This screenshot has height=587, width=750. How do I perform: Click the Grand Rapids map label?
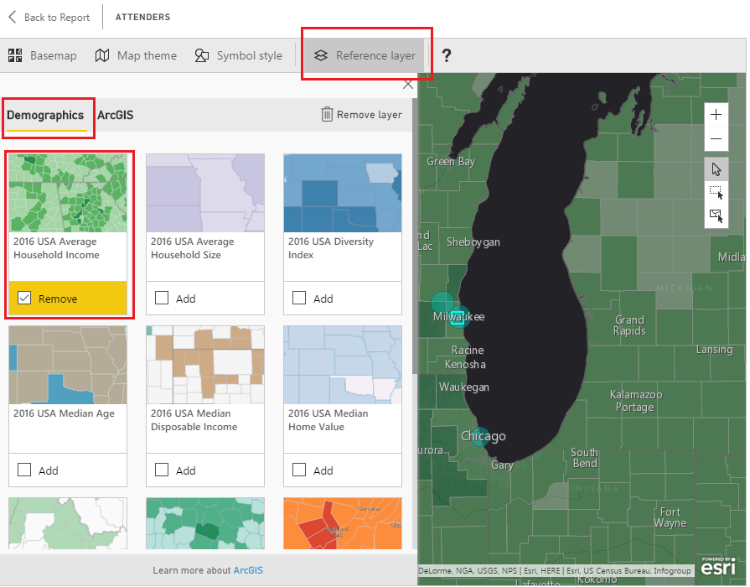click(629, 325)
